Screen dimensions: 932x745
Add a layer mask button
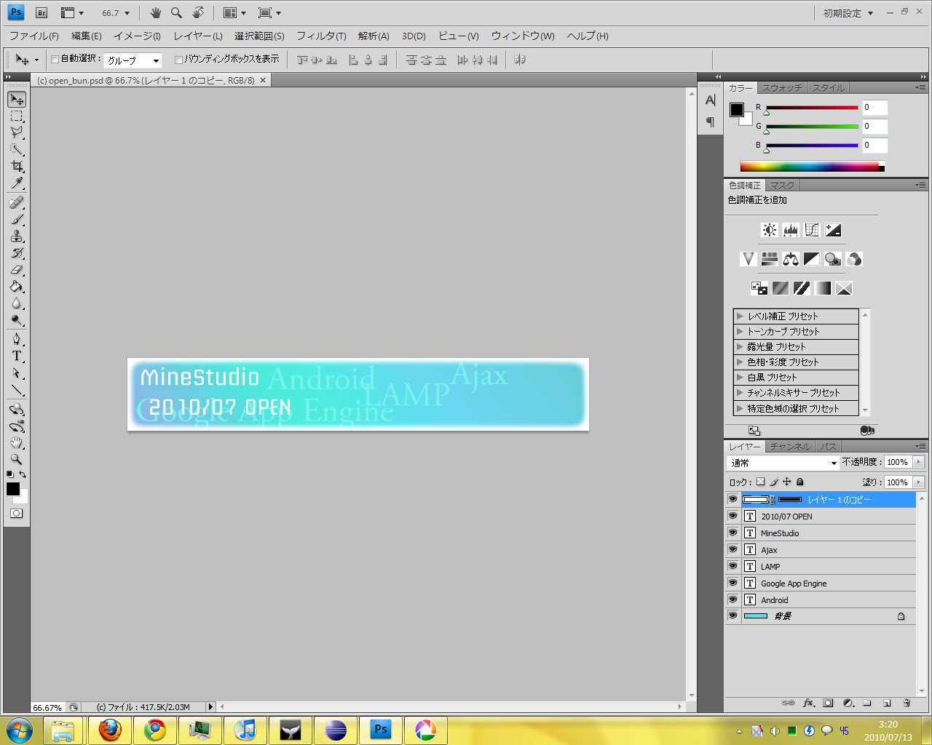click(828, 704)
